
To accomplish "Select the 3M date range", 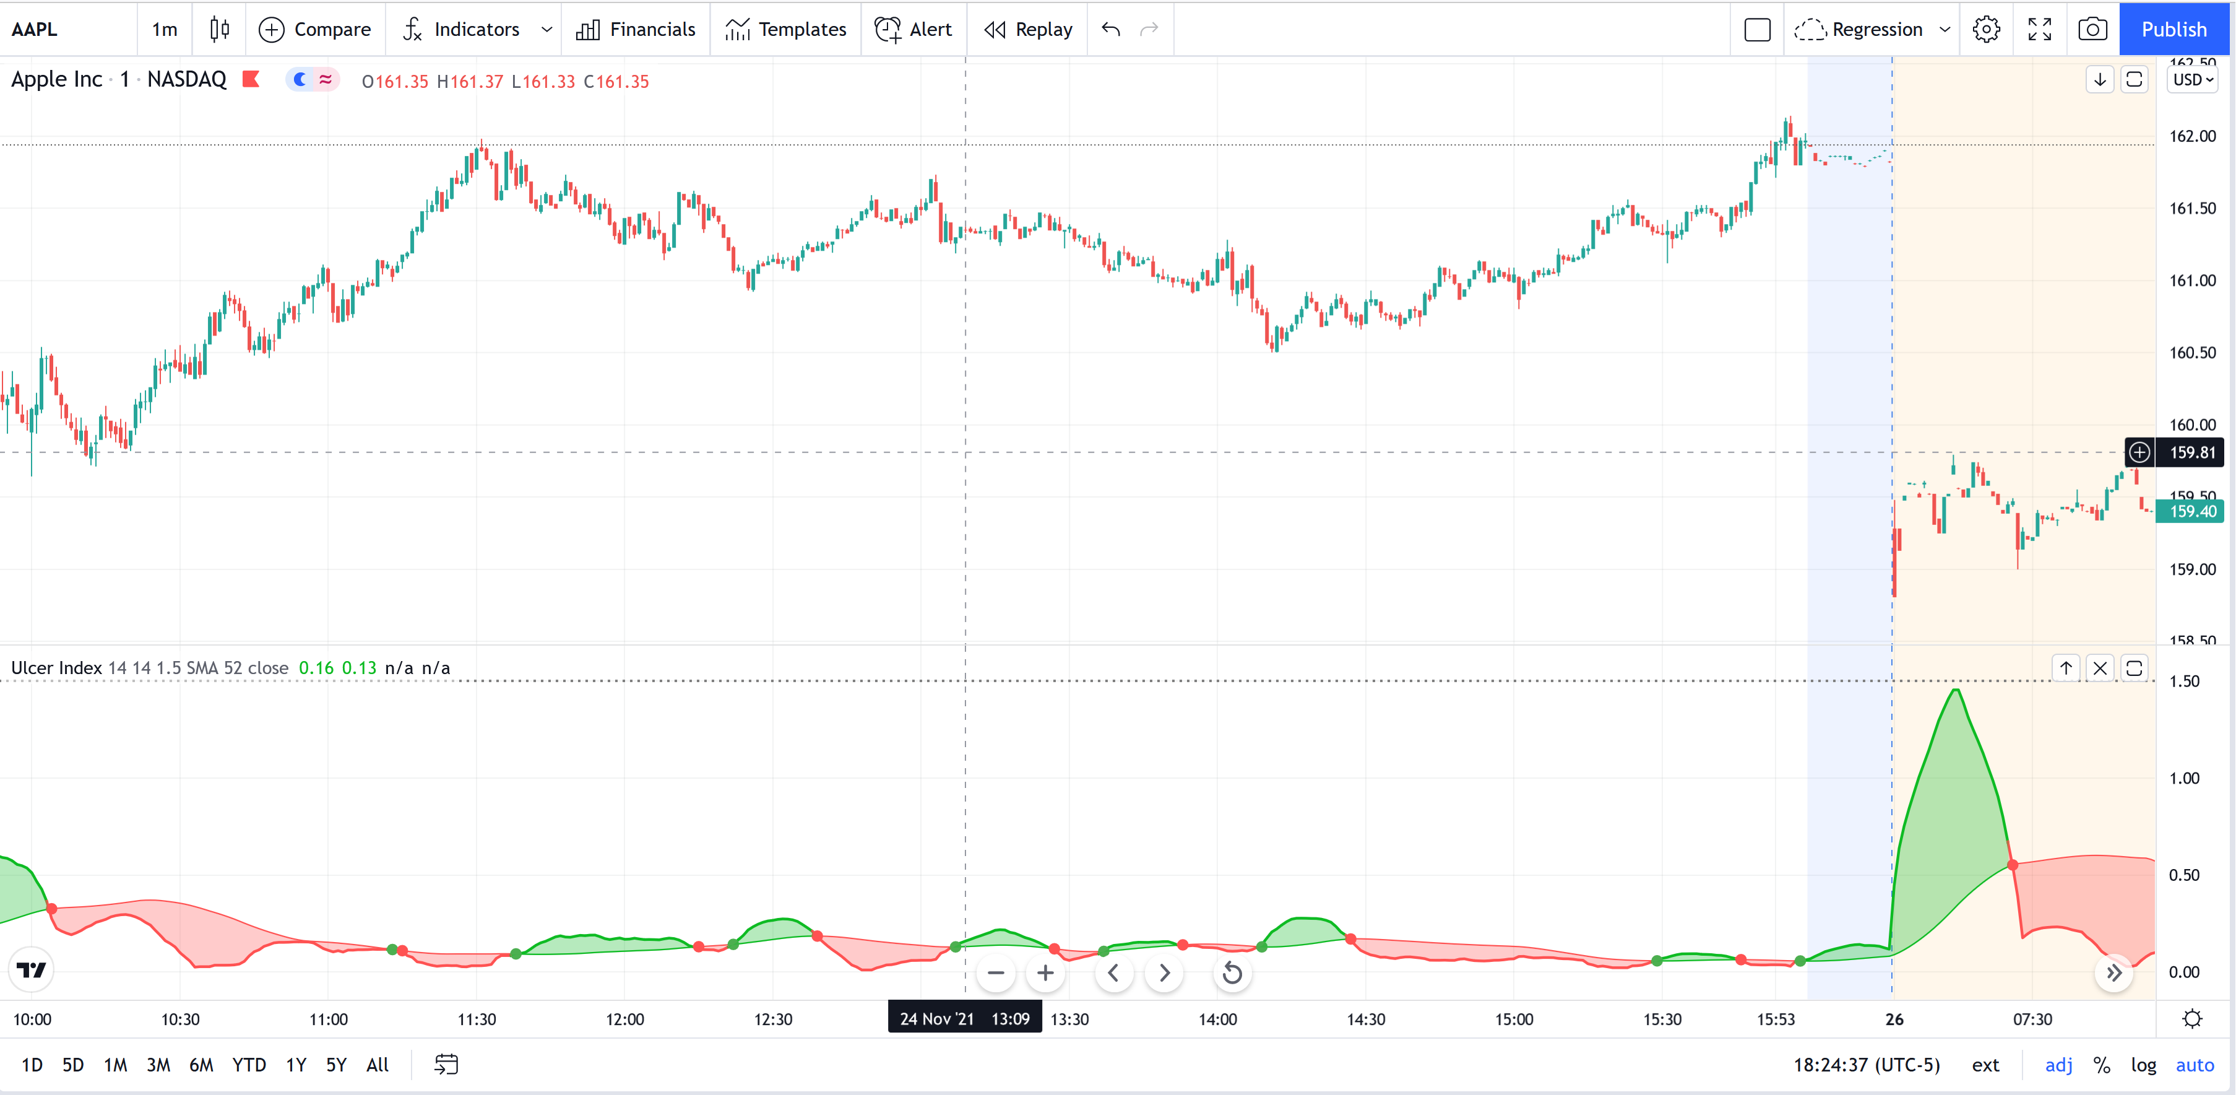I will click(x=158, y=1065).
